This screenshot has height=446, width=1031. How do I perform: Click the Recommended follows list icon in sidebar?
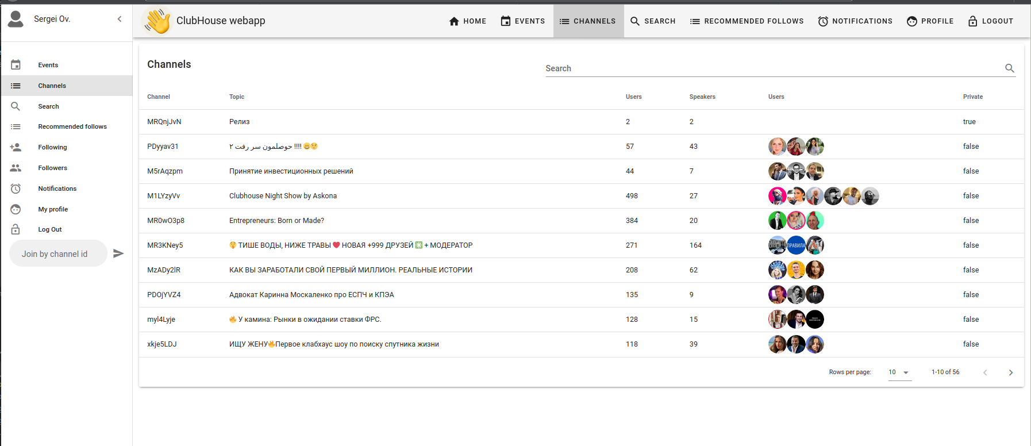click(x=16, y=126)
